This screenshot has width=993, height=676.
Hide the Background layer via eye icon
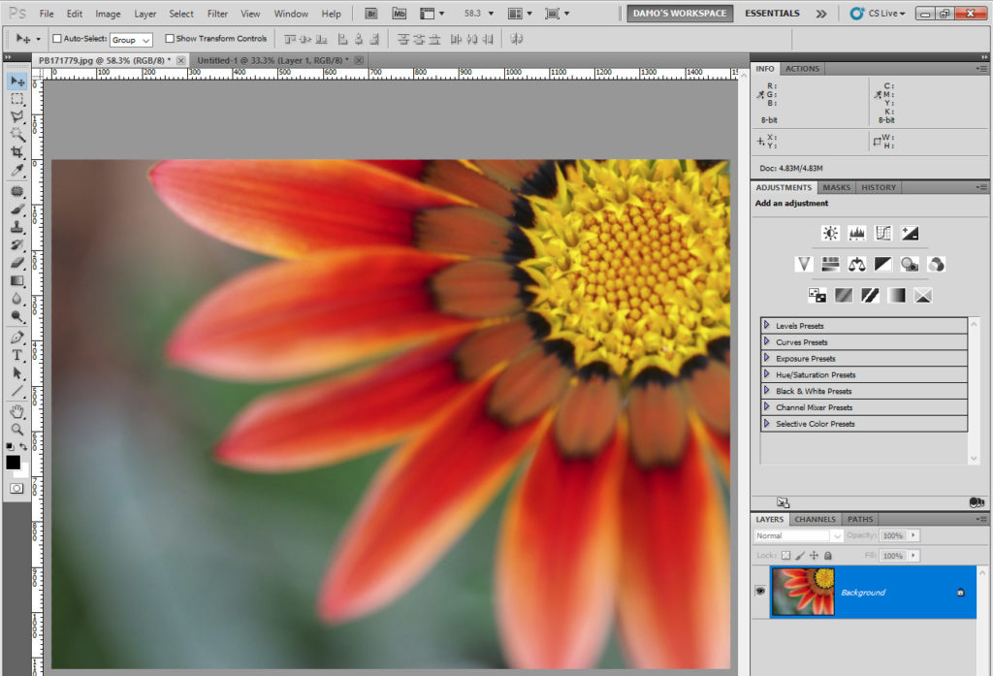tap(760, 592)
